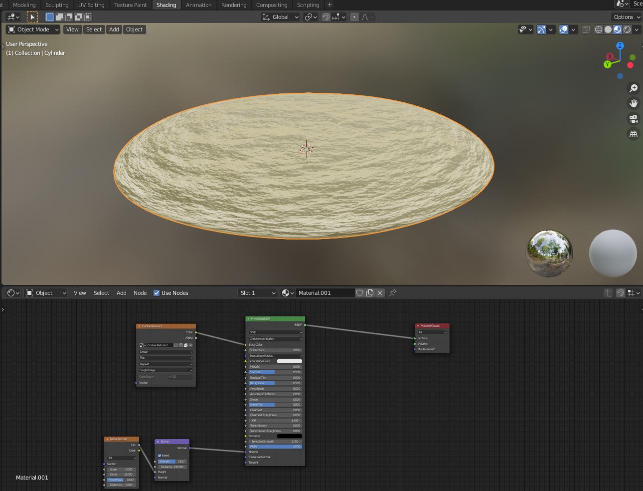Switch to Solid viewport shading
Screen dimensions: 643x491
tap(608, 29)
